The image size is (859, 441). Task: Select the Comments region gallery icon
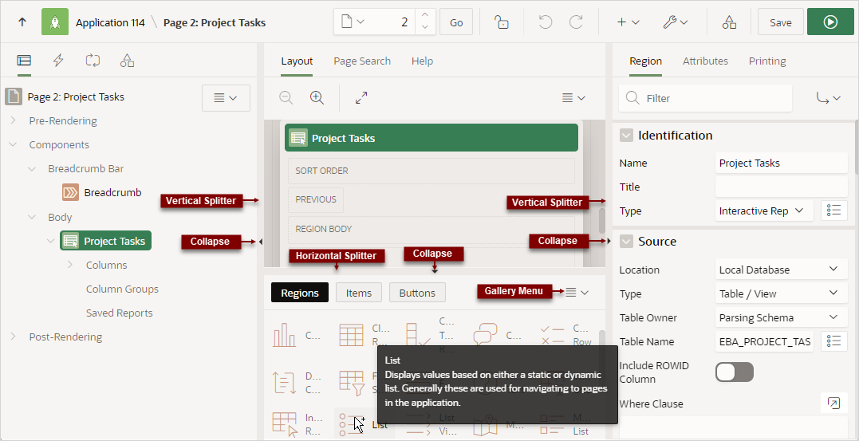485,335
